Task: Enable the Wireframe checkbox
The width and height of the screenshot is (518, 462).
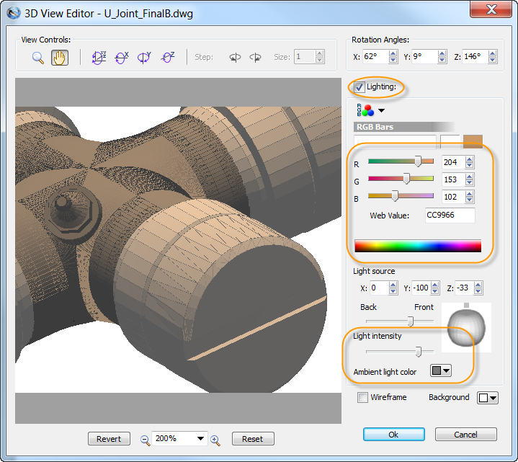Action: pos(362,397)
